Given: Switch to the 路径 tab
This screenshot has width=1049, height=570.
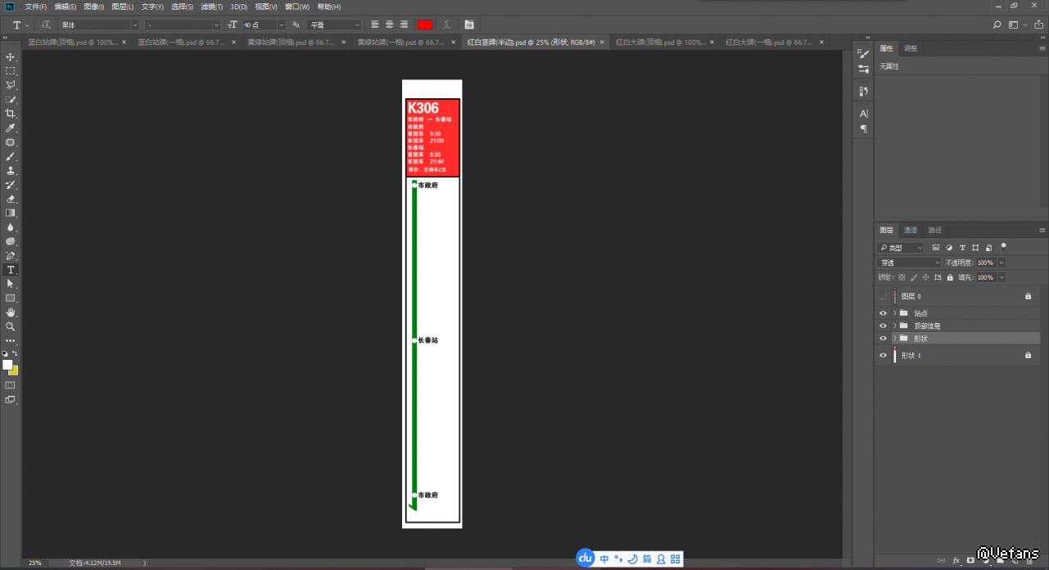Looking at the screenshot, I should 935,231.
